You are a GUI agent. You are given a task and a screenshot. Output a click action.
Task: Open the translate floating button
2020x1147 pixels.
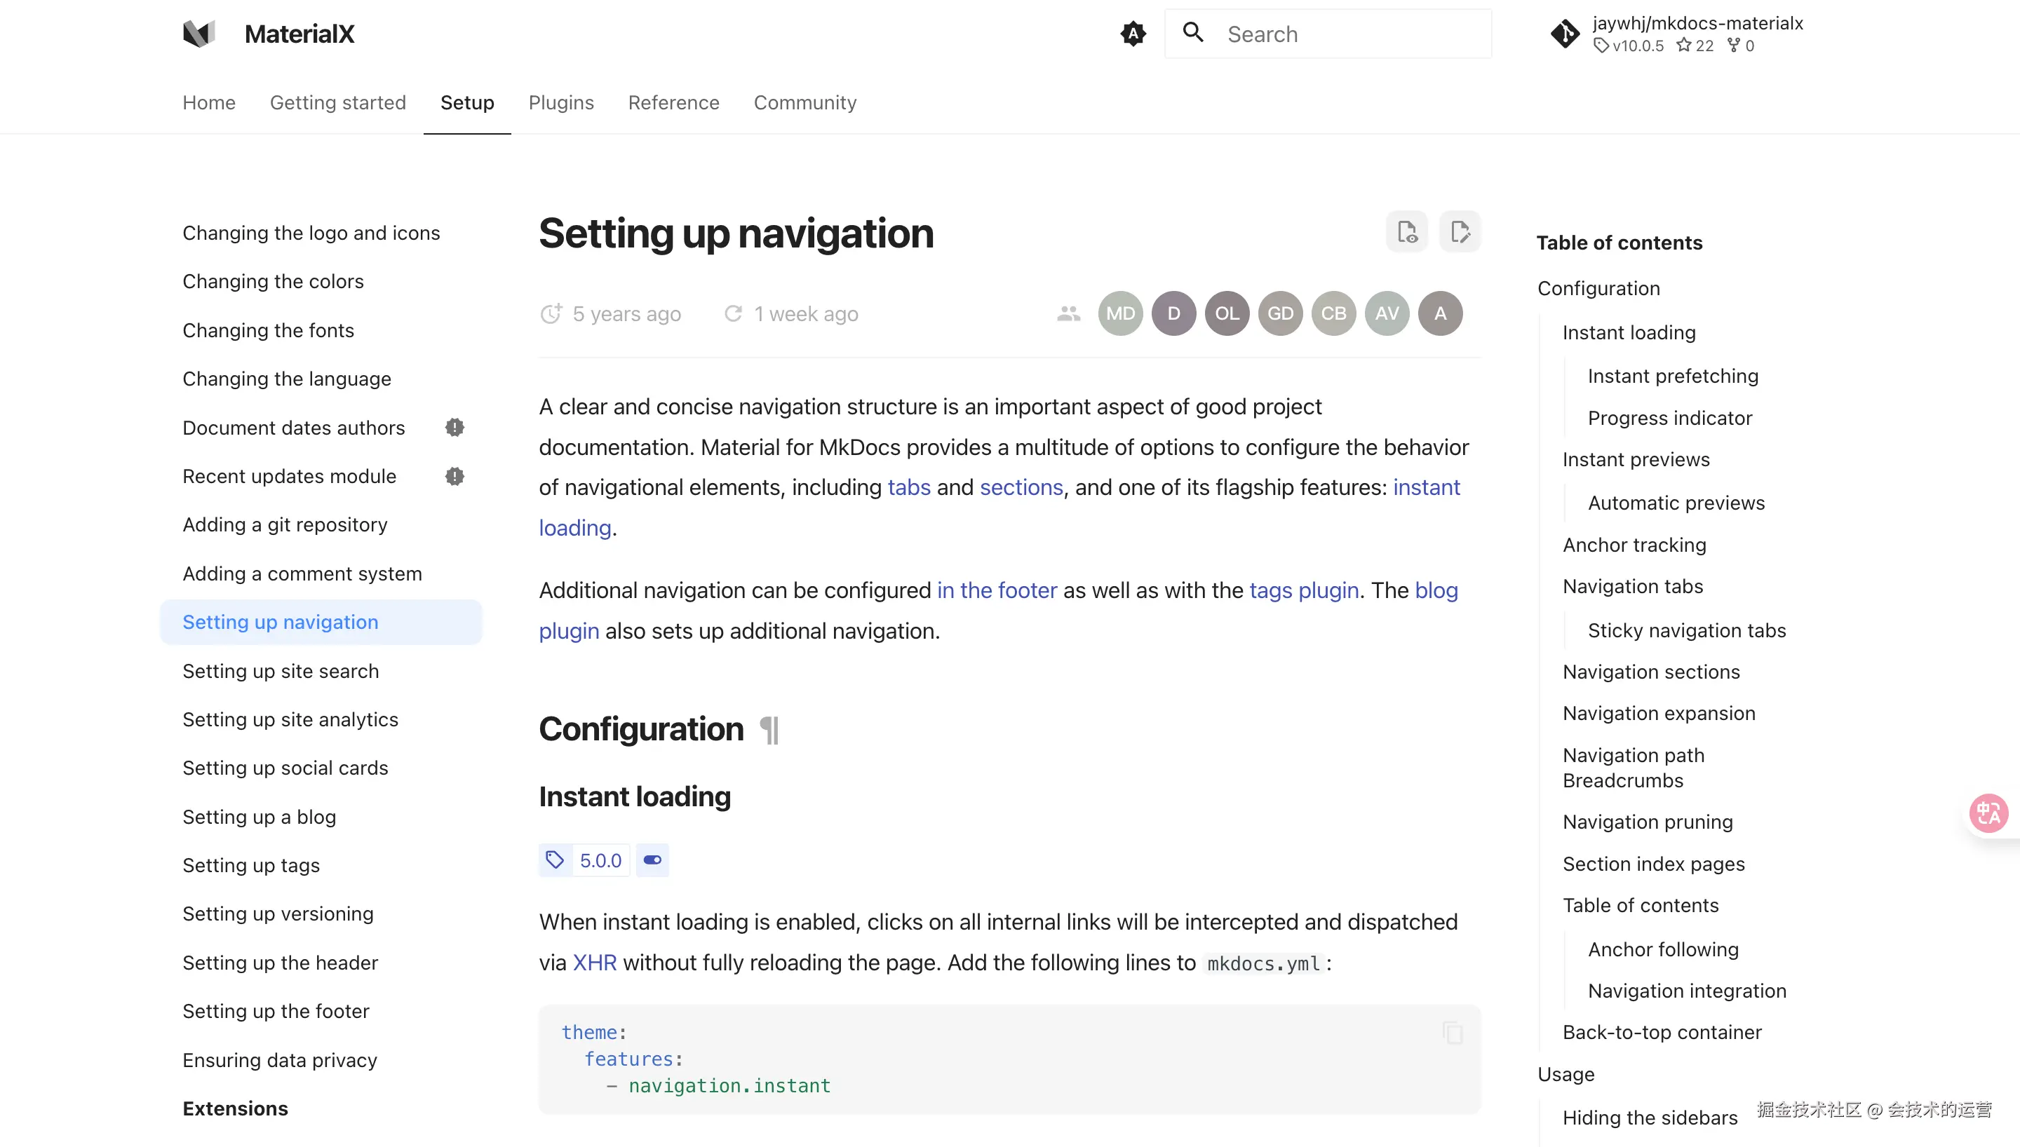pos(1988,813)
